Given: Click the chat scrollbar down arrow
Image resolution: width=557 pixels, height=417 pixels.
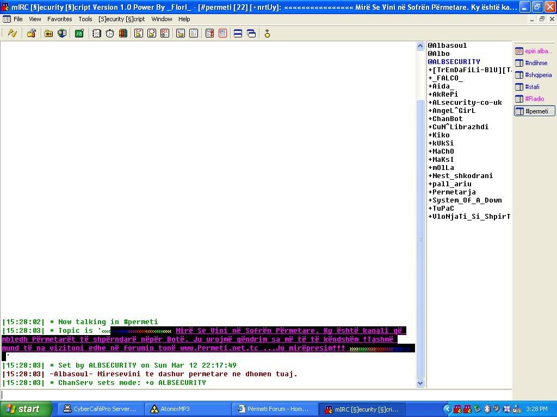Looking at the screenshot, I should click(420, 383).
